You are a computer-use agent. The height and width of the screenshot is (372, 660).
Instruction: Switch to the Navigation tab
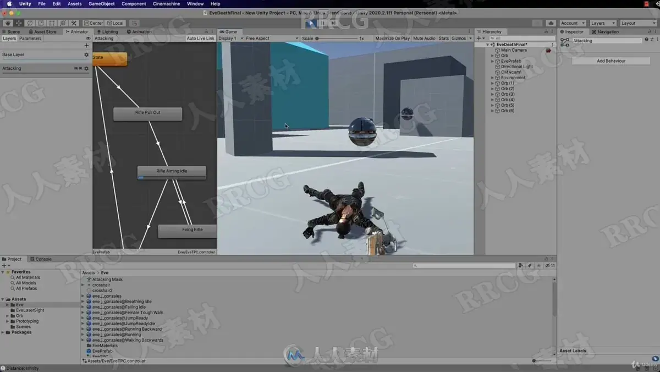[x=605, y=32]
